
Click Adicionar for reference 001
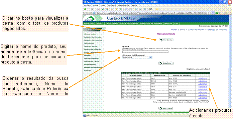coord(203,78)
